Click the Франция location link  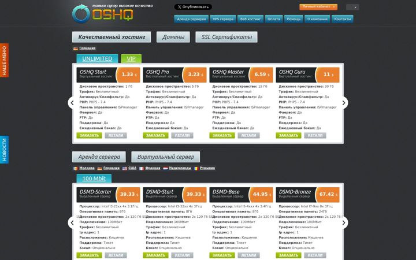coord(153,168)
